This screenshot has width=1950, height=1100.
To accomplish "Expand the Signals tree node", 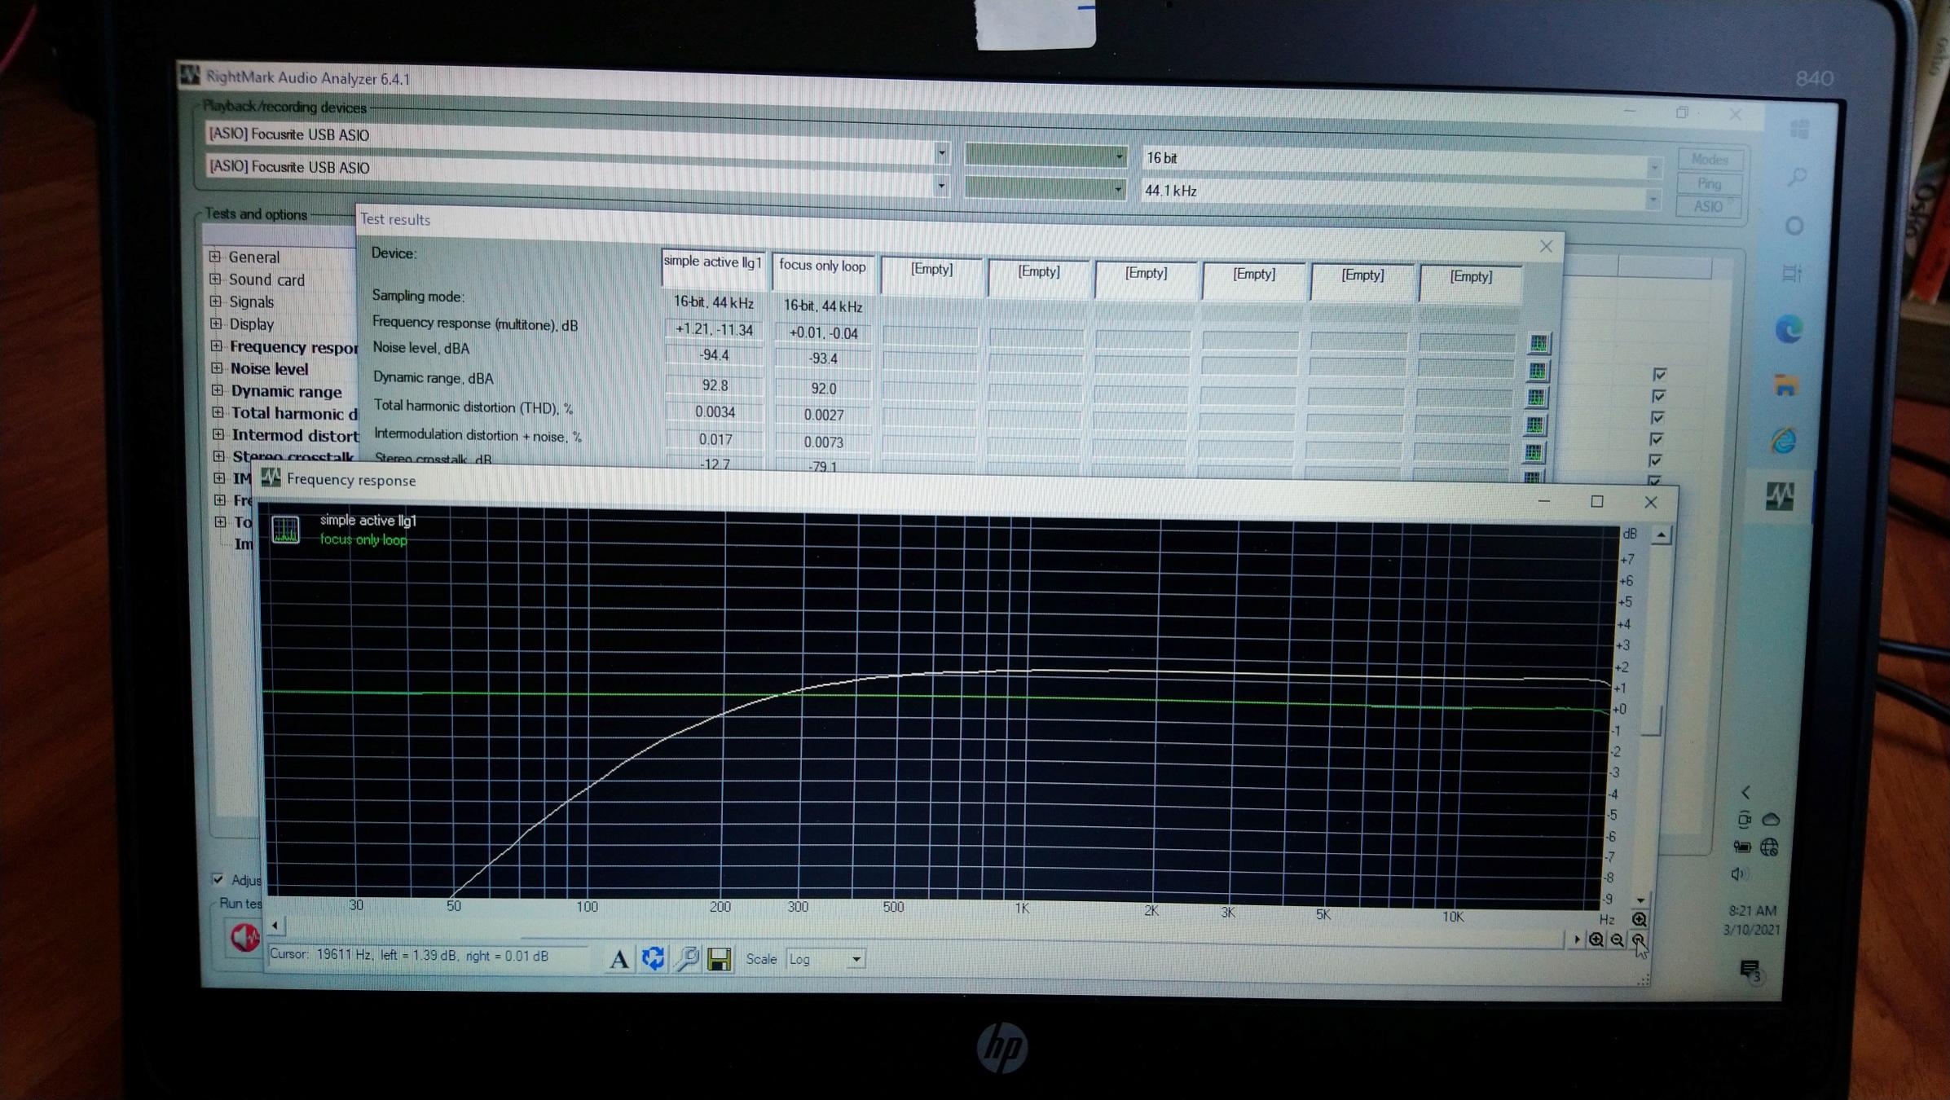I will point(216,301).
